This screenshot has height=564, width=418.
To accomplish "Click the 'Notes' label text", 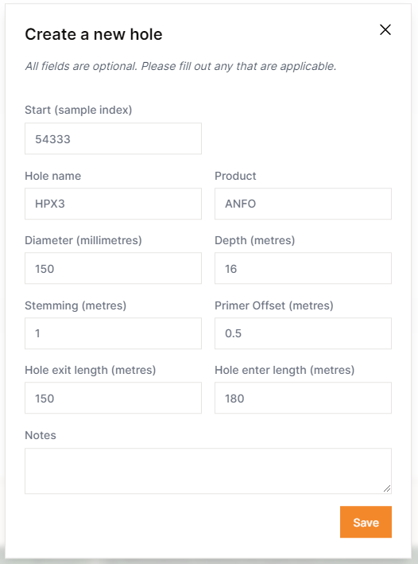I will pyautogui.click(x=41, y=435).
